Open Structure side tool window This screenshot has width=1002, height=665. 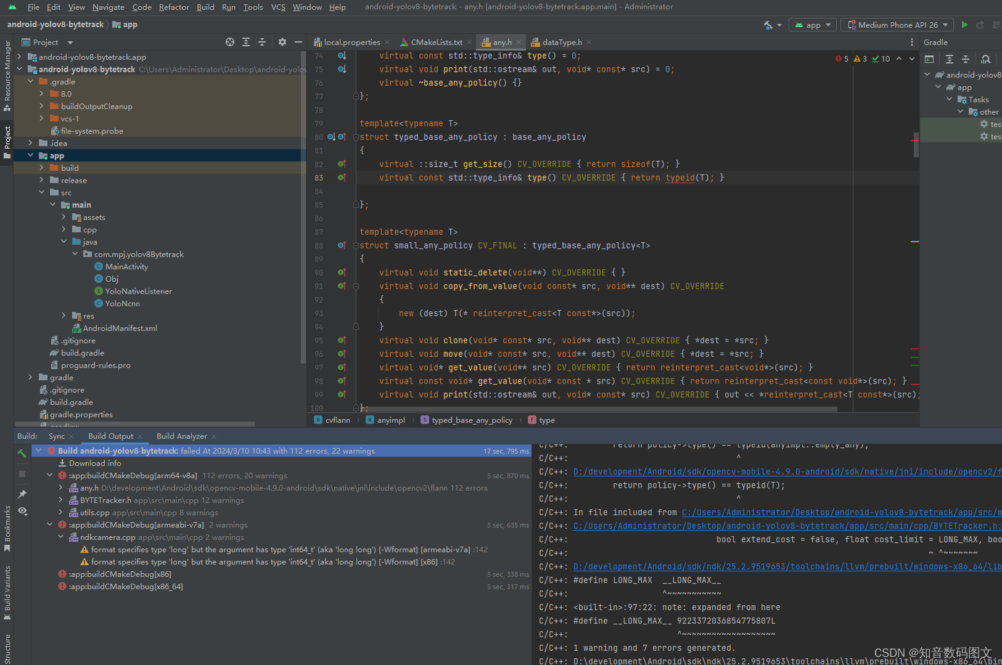(7, 648)
